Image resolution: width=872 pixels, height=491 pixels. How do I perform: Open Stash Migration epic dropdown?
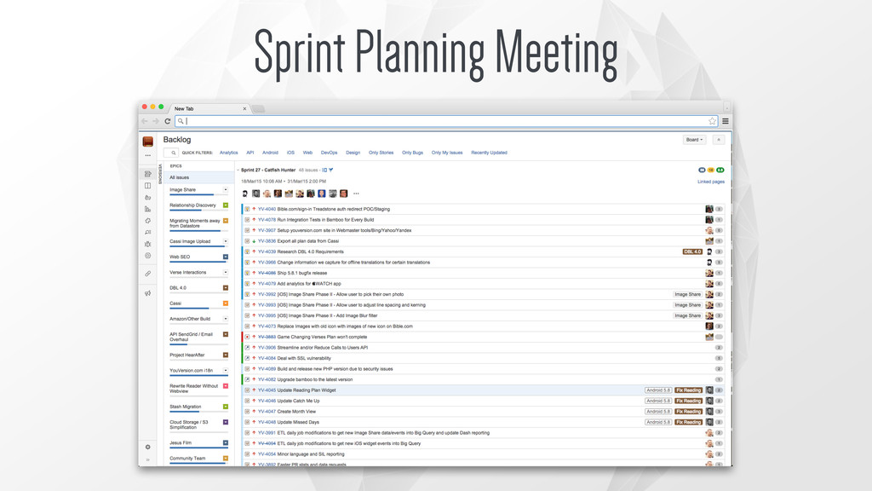pos(226,407)
